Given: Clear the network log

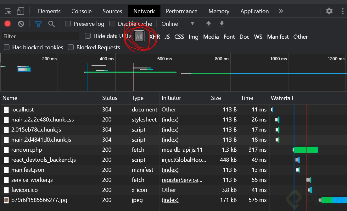Looking at the screenshot, I should [x=21, y=24].
